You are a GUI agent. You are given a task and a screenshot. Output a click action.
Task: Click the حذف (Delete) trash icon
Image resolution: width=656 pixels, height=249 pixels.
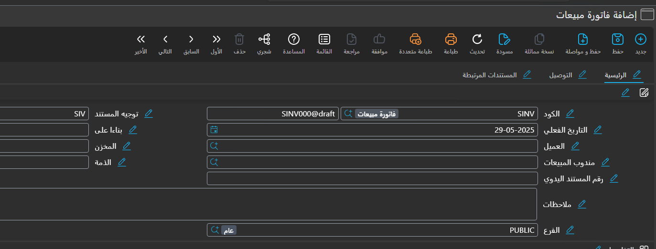pyautogui.click(x=240, y=39)
